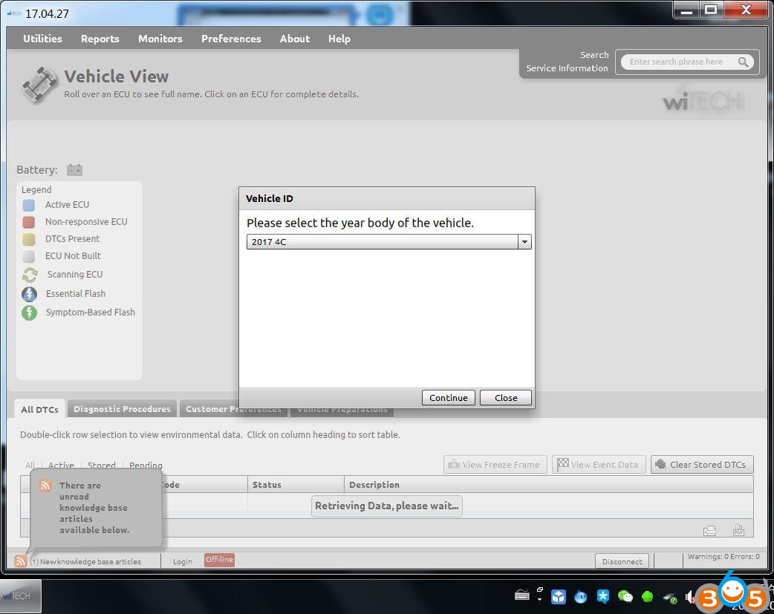
Task: Click the search magnifier icon
Action: [743, 62]
